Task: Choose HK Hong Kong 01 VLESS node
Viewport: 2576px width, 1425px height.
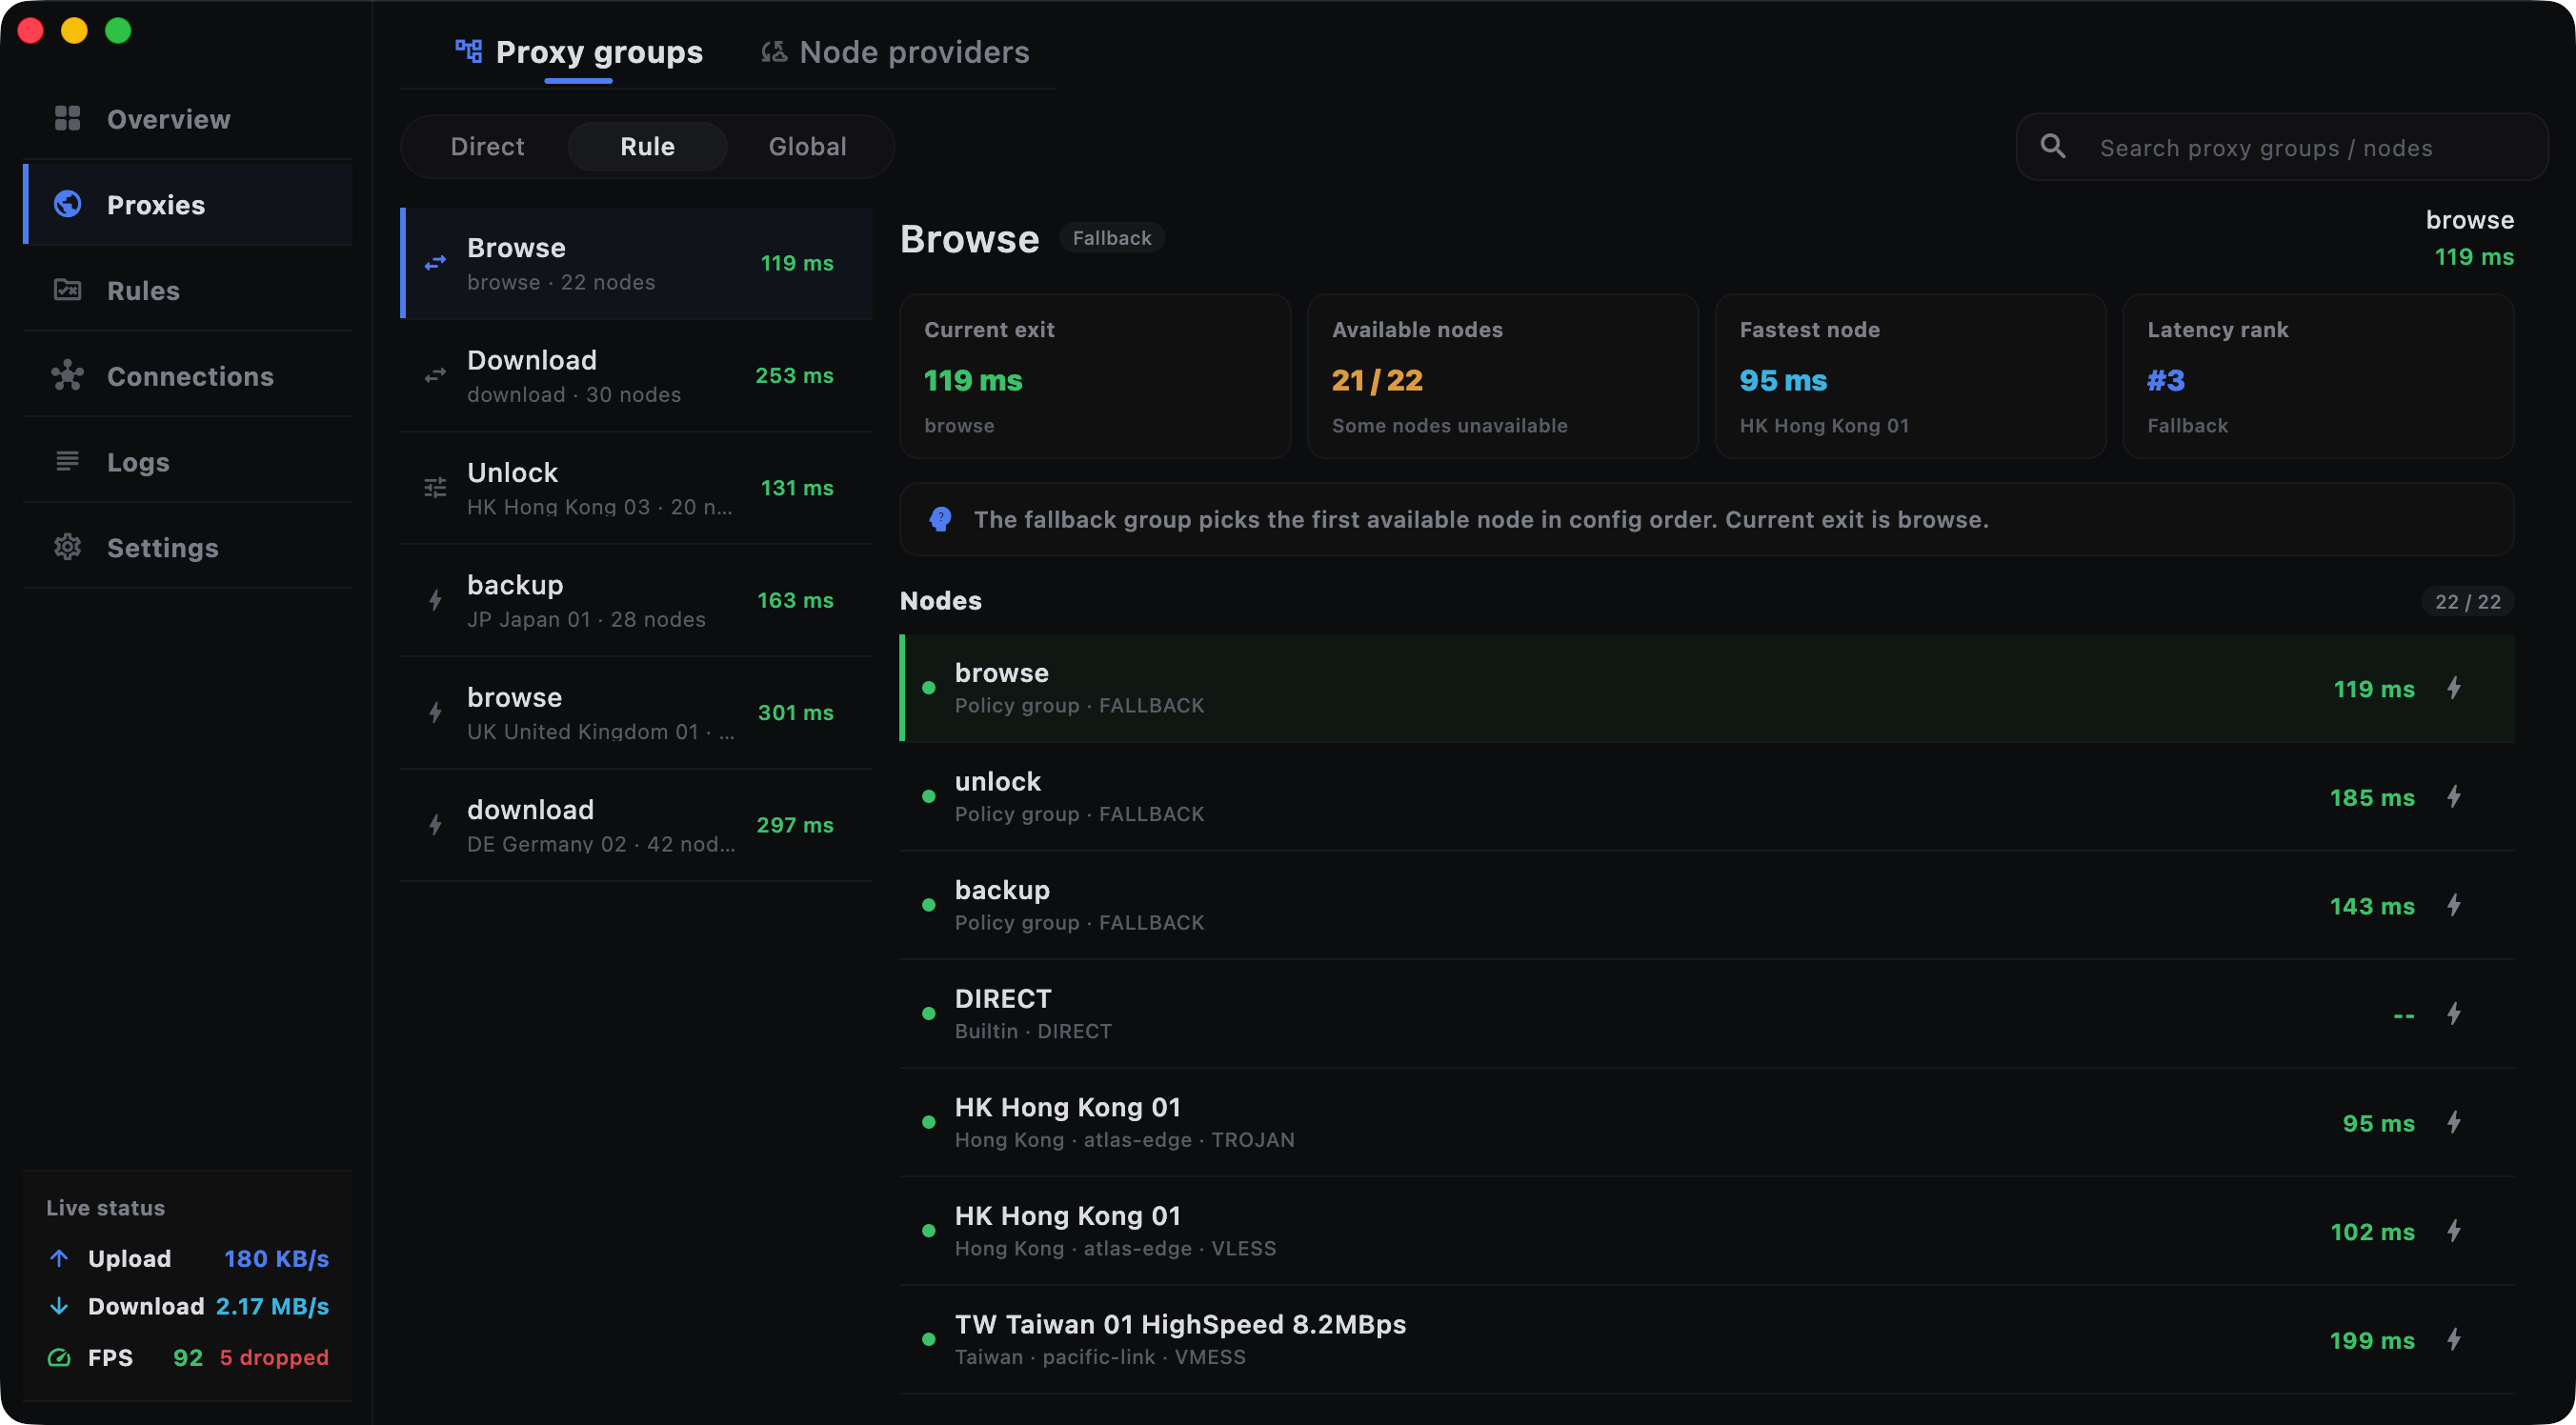Action: pyautogui.click(x=1706, y=1231)
